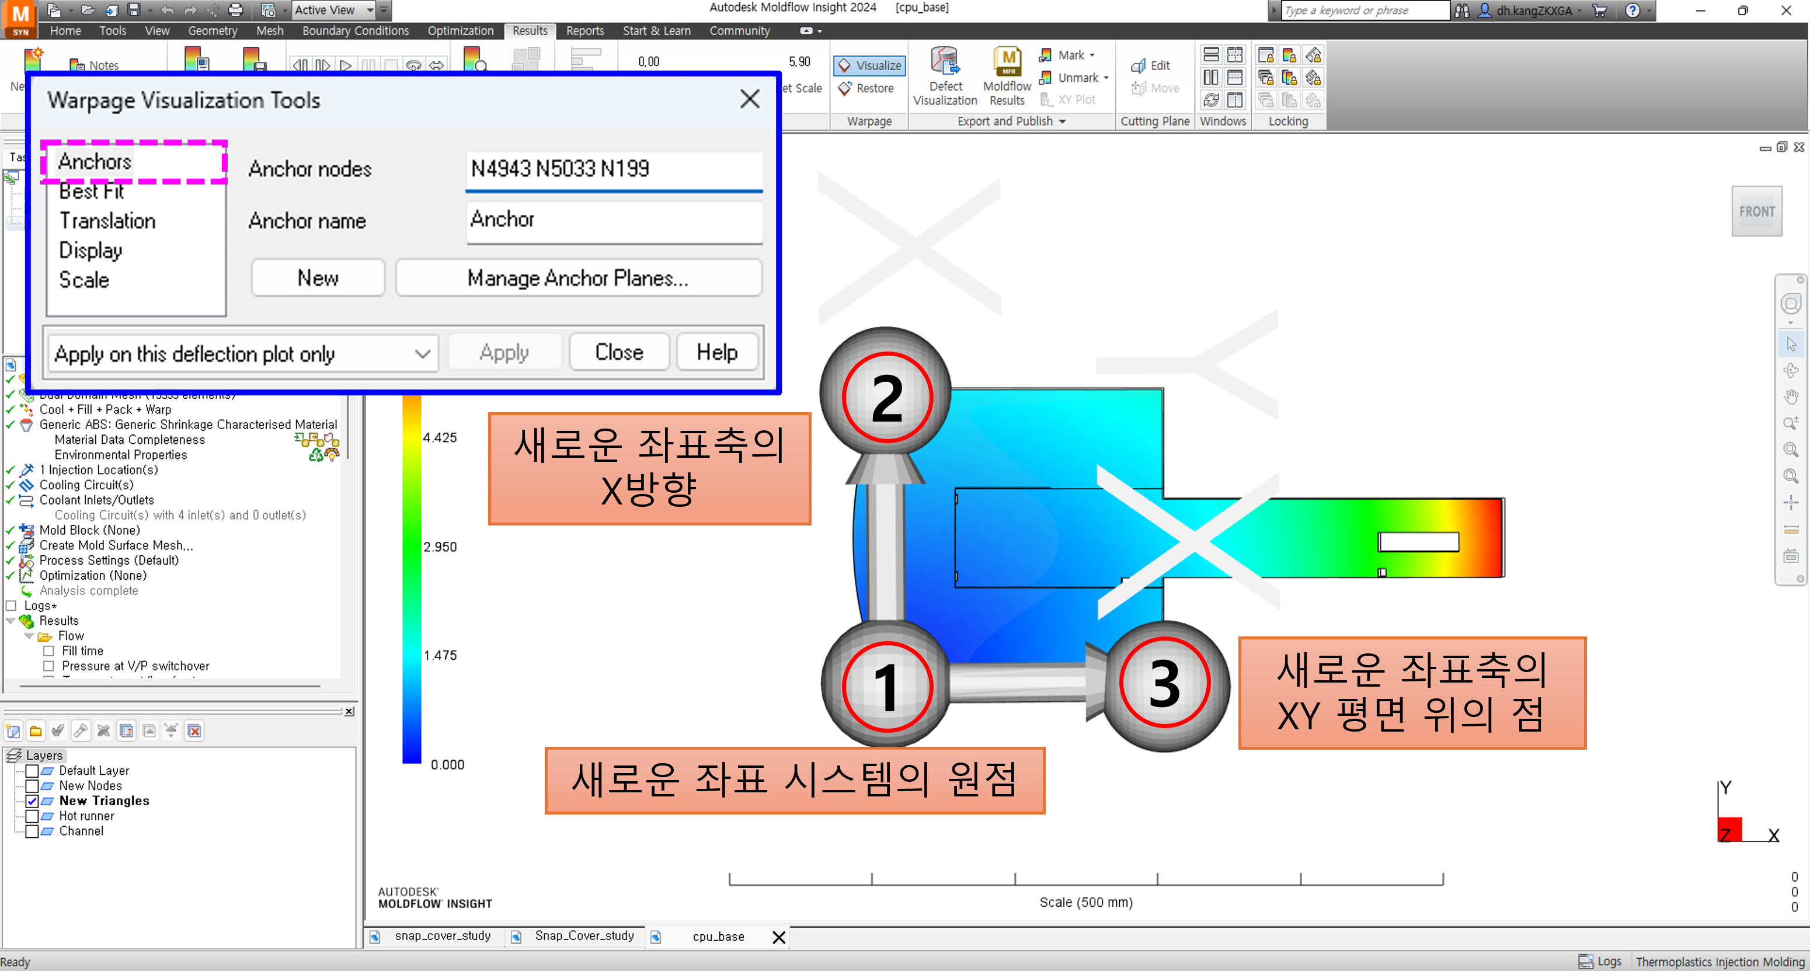Click the Open folder icon in quick access toolbar

click(x=88, y=10)
